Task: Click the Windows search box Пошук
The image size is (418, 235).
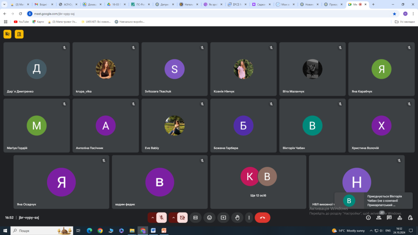Action: tap(42, 231)
